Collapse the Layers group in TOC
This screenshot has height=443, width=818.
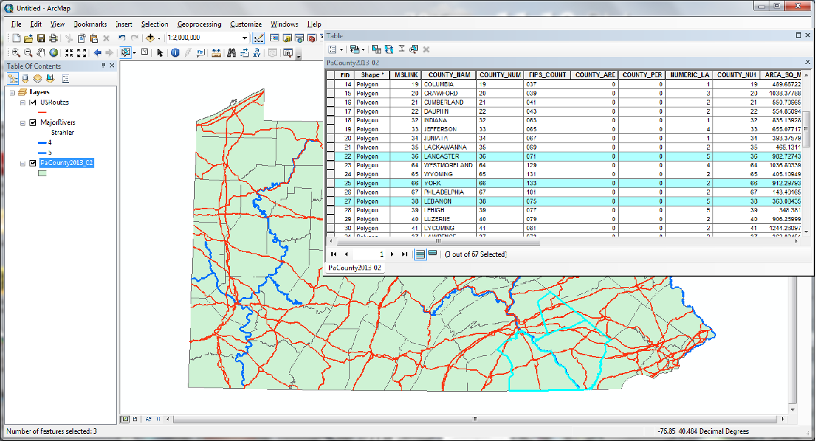[12, 93]
